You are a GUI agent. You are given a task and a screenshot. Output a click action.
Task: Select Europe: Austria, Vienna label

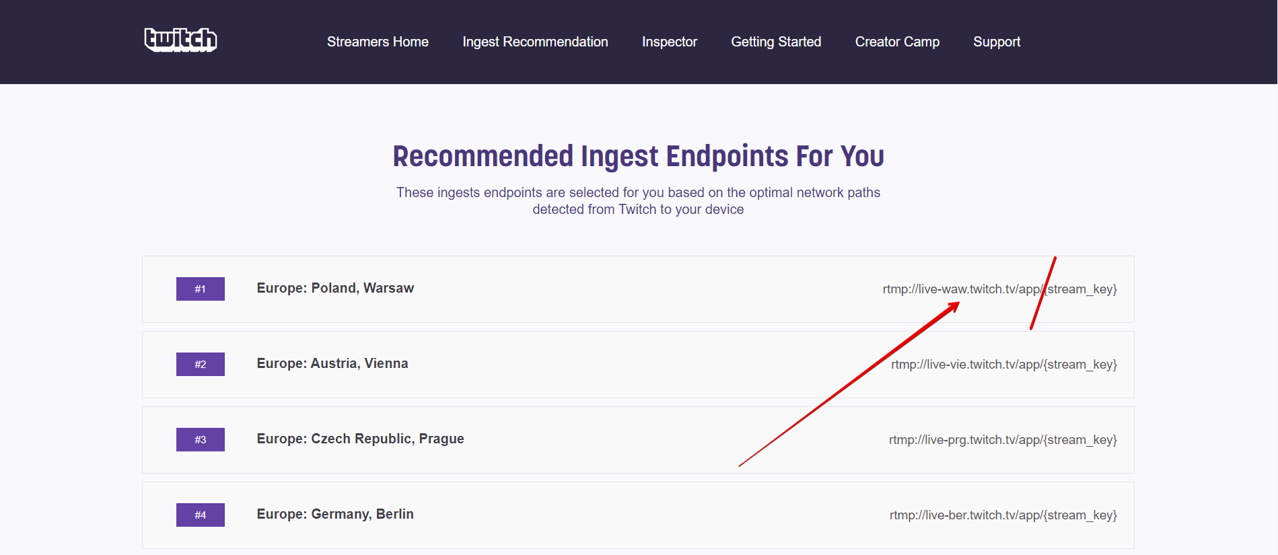332,363
